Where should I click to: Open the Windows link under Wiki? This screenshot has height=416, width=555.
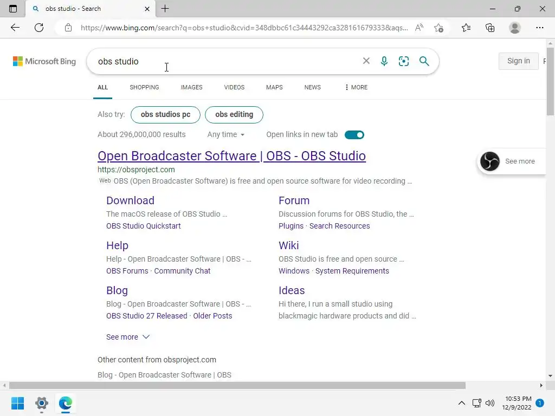click(x=294, y=271)
